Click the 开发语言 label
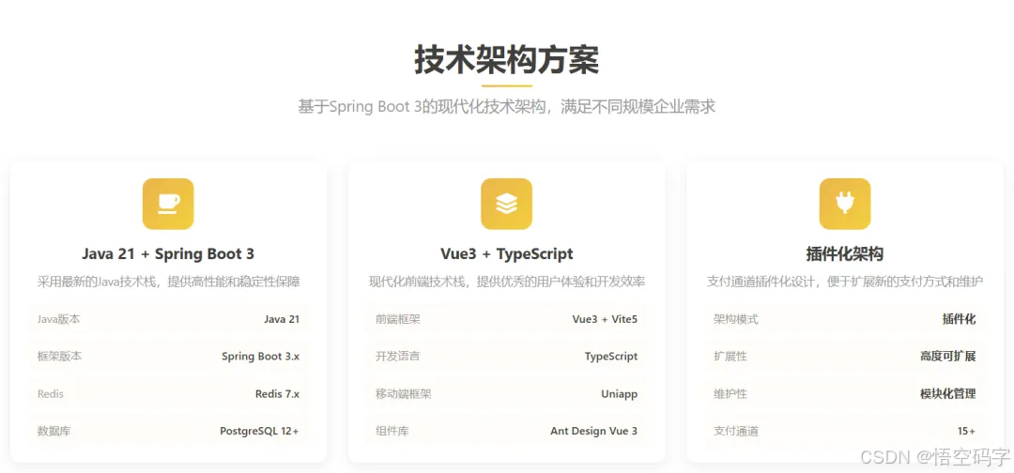This screenshot has width=1014, height=473. pyautogui.click(x=398, y=356)
